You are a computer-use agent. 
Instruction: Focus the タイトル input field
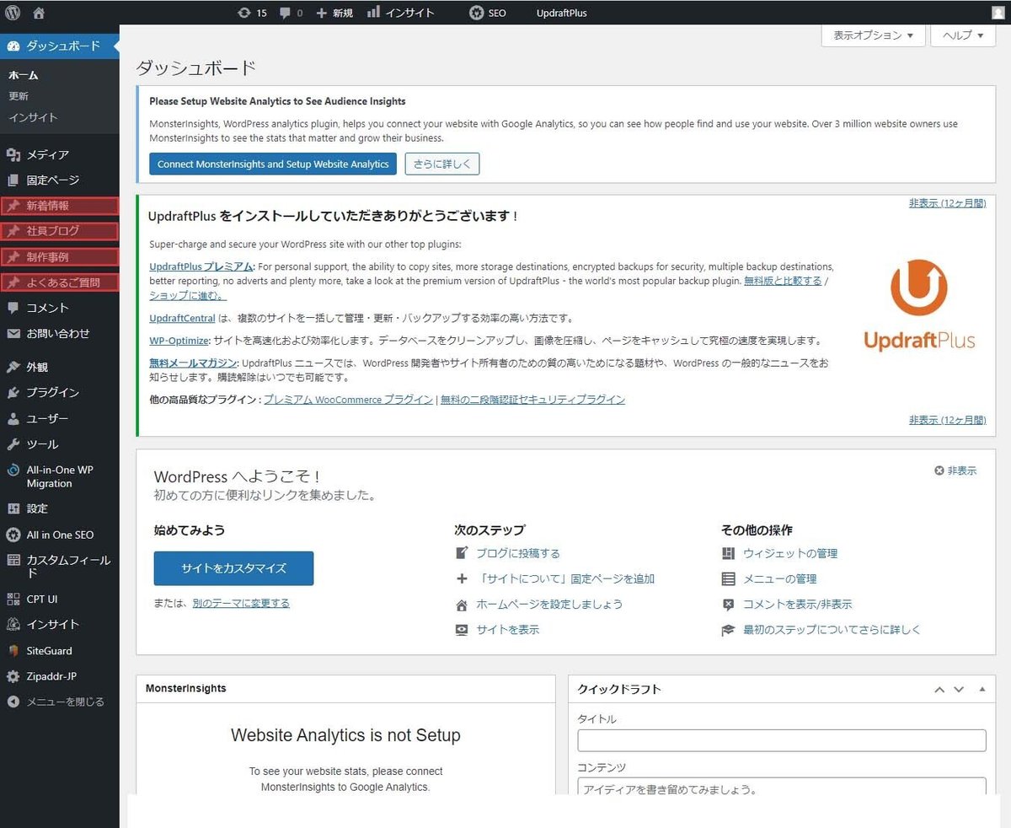coord(782,740)
